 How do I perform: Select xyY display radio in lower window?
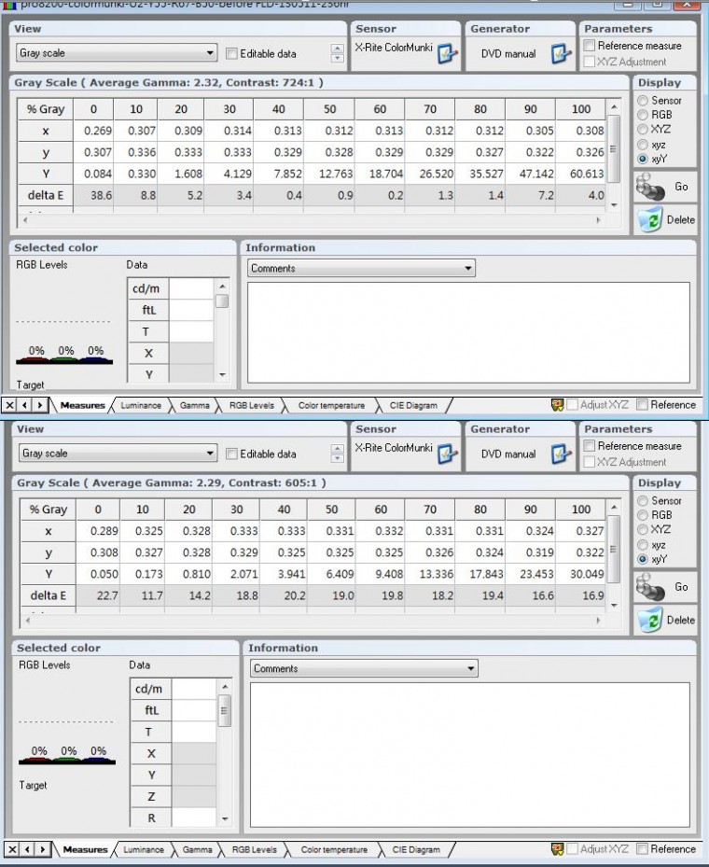(643, 560)
